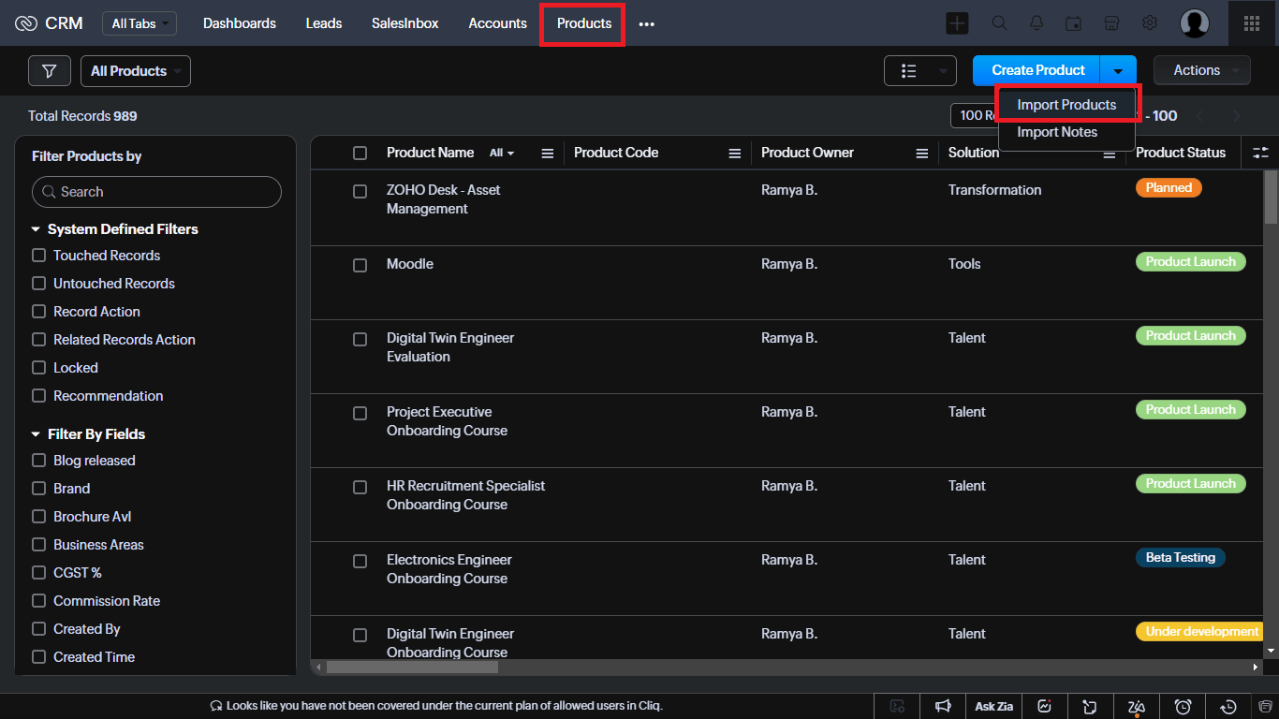Click the stacked windows icon in footer
Image resolution: width=1279 pixels, height=719 pixels.
pos(1264,706)
